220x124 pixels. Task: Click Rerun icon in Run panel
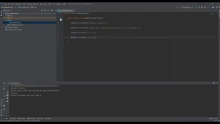pyautogui.click(x=4, y=86)
